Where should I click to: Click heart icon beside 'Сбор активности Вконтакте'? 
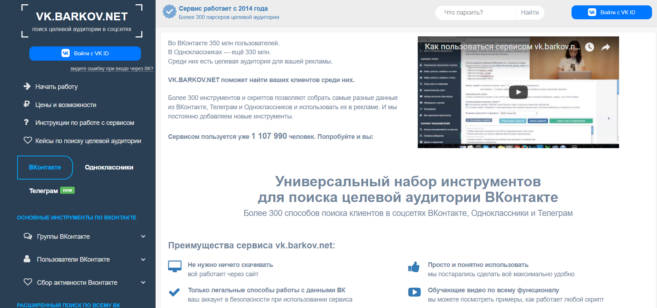tap(28, 282)
